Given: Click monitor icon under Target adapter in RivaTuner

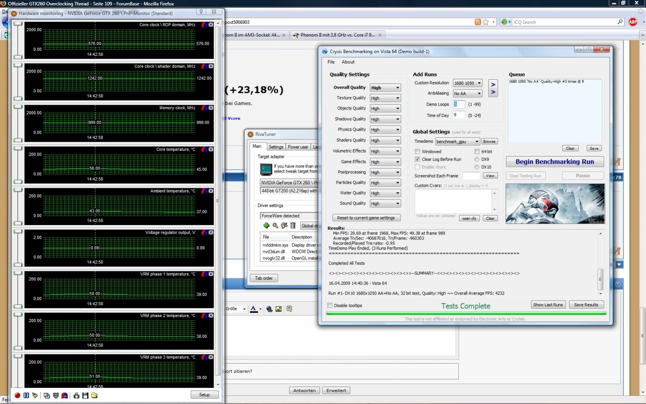Looking at the screenshot, I should pos(266,169).
